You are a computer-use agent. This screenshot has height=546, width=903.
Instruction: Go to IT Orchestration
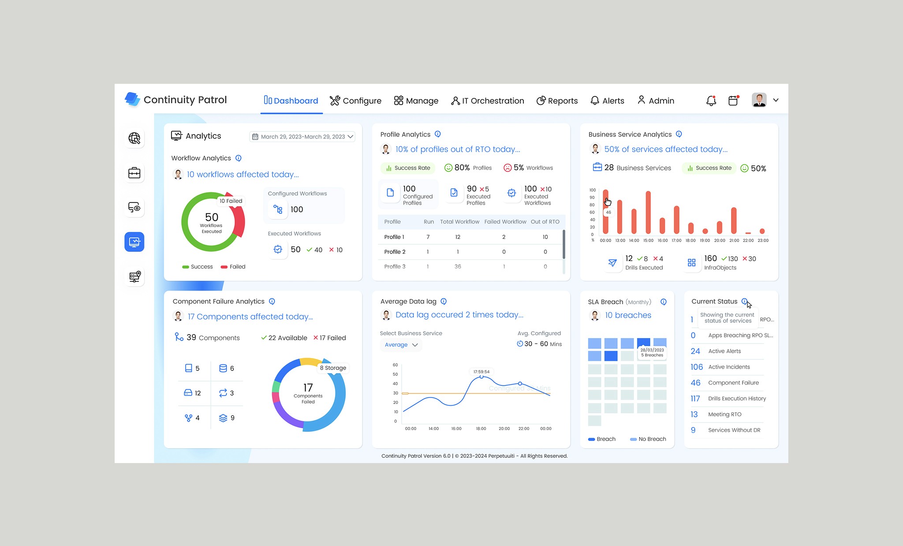click(487, 101)
